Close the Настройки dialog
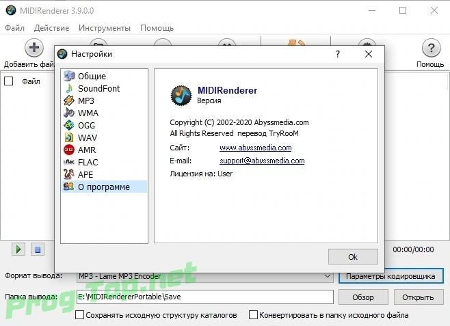The image size is (450, 326). click(x=369, y=54)
